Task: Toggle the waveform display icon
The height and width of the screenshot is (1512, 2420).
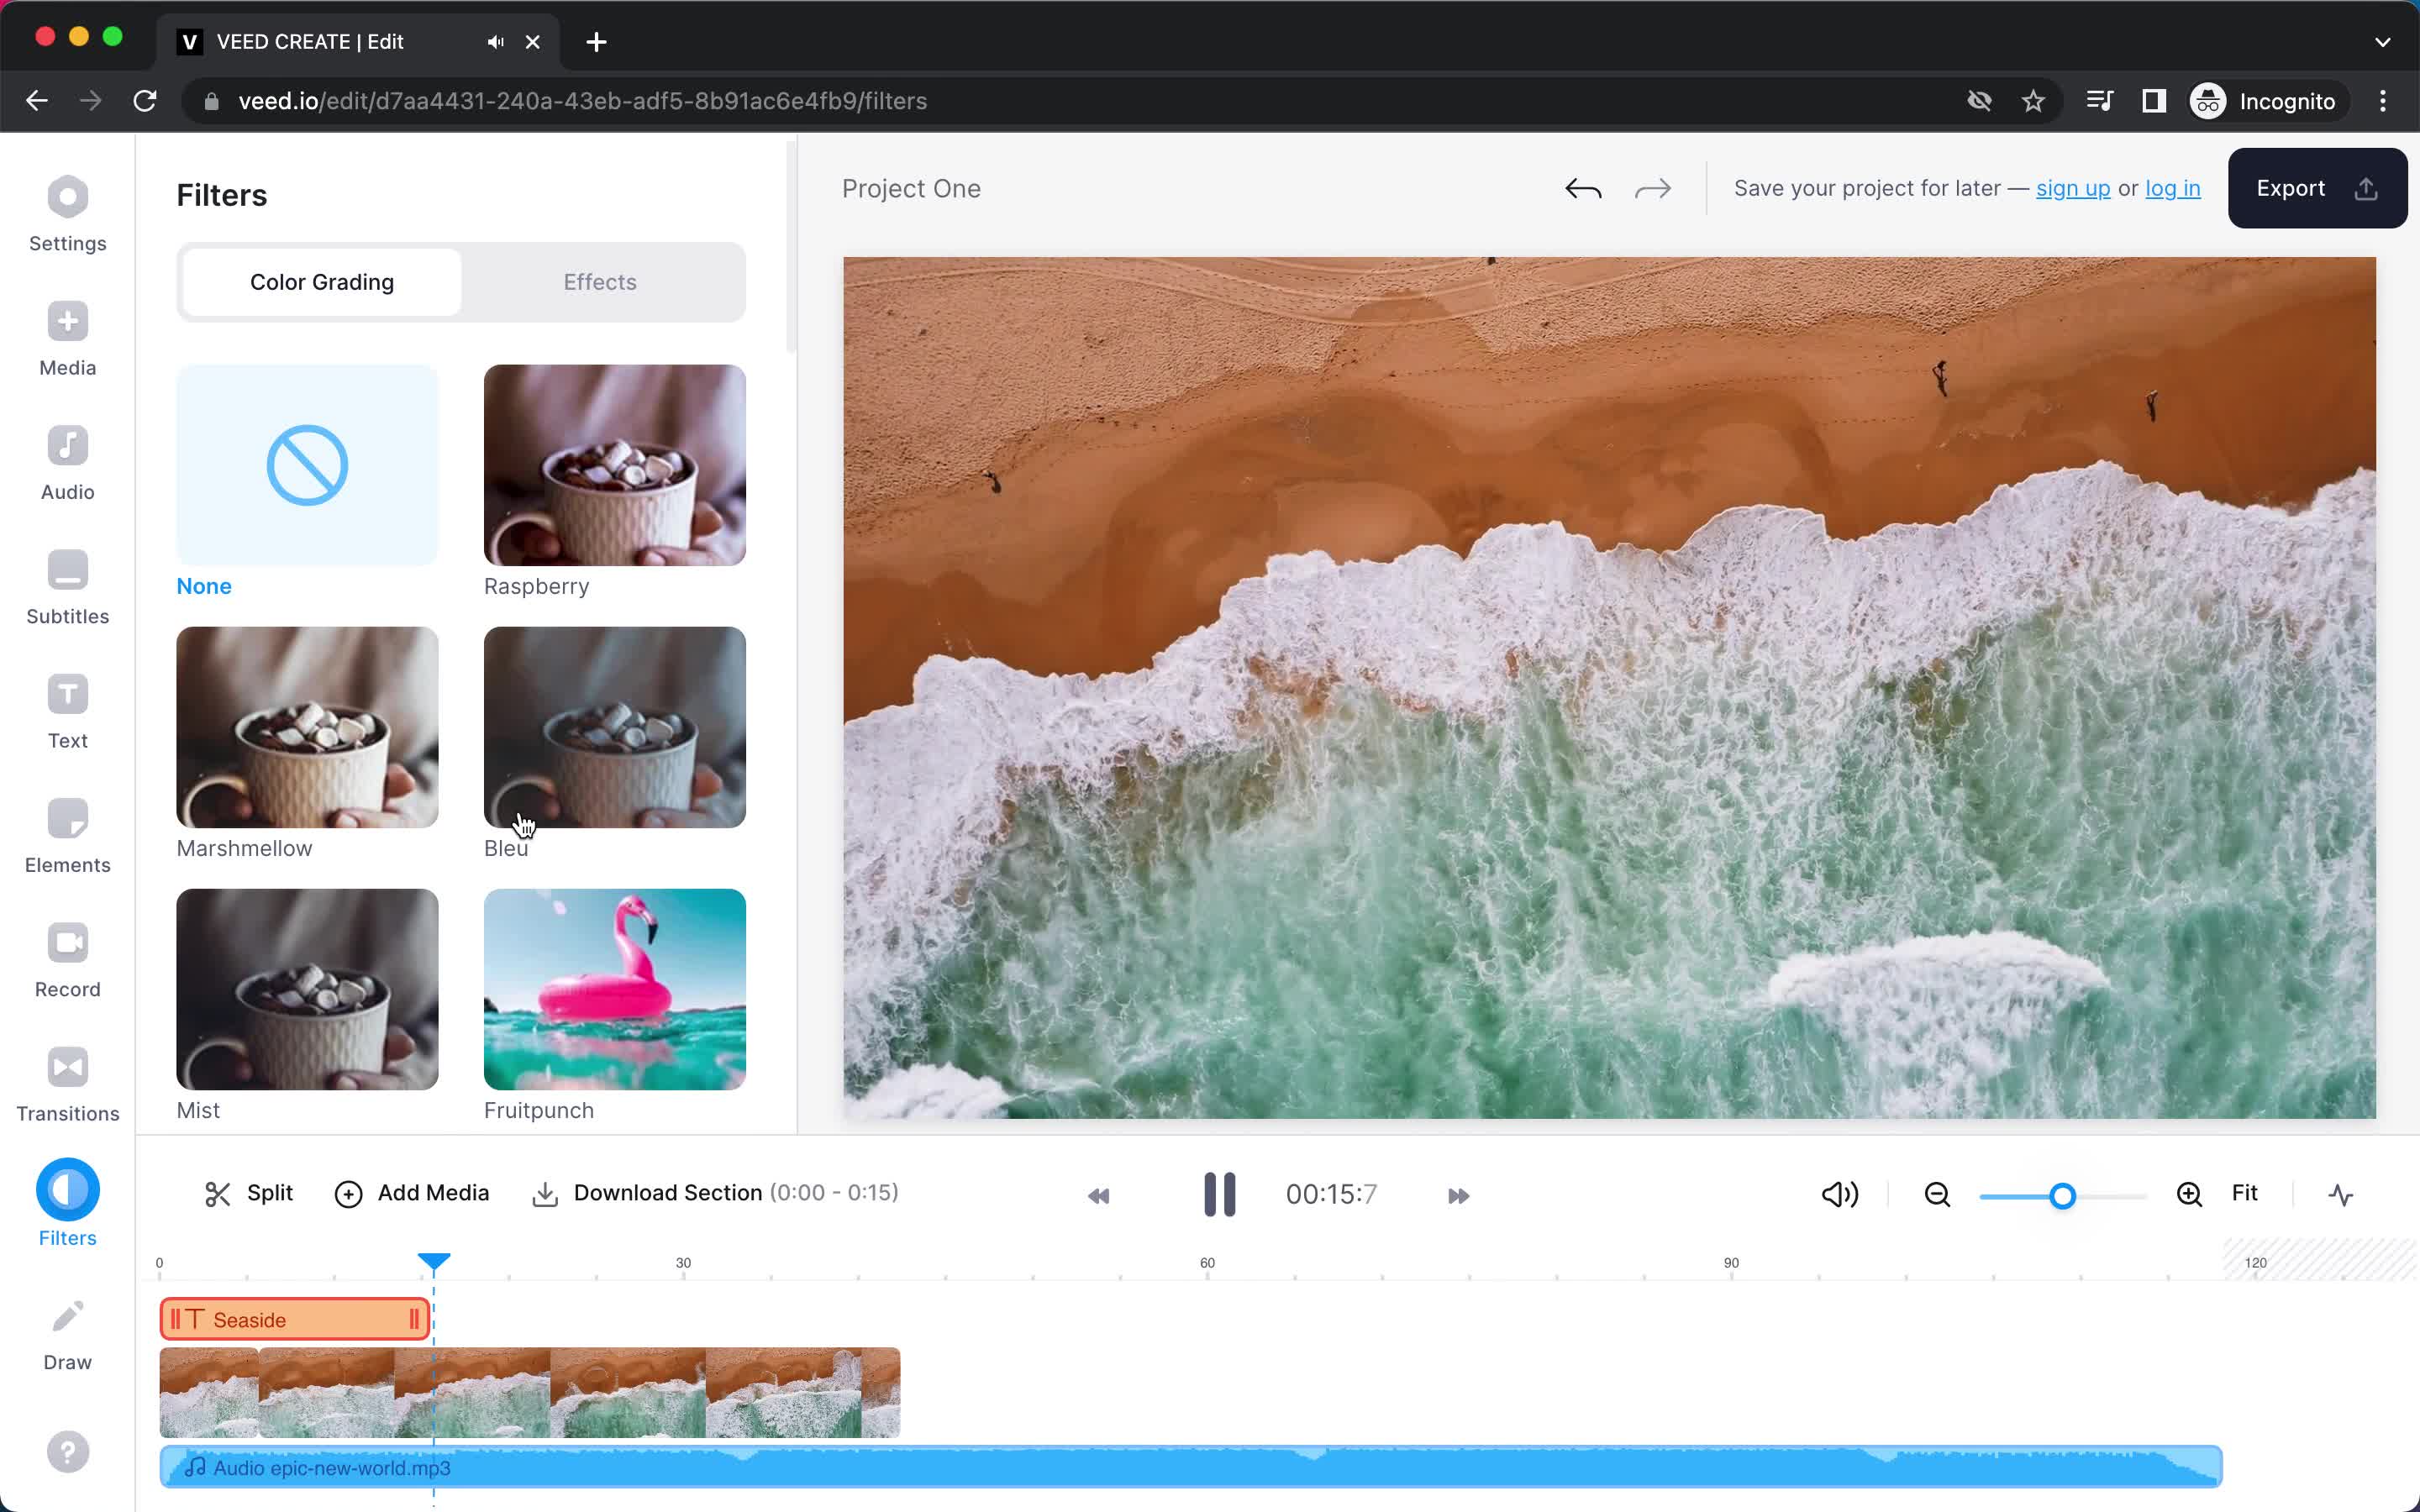Action: (x=2340, y=1194)
